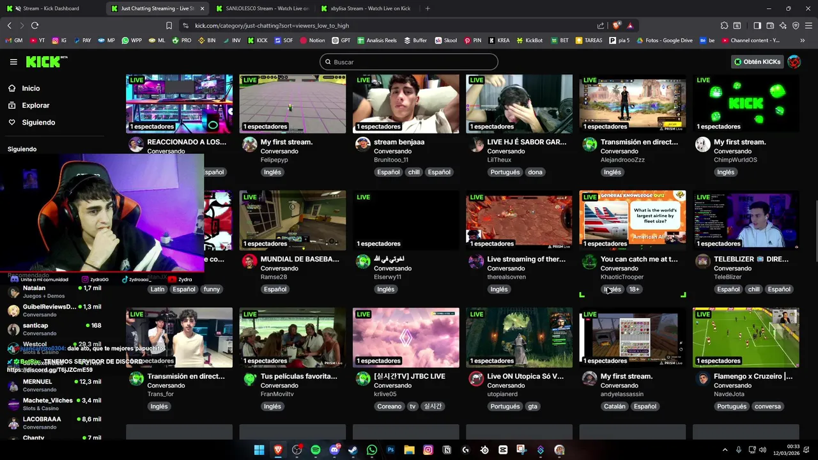Open the Extensions puzzle icon in browser toolbar
This screenshot has height=460, width=818.
coord(724,26)
